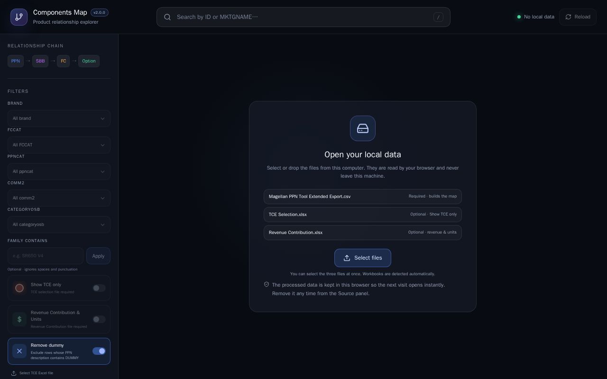This screenshot has height=379, width=607.
Task: Click the Components Map branch logo icon
Action: click(19, 17)
